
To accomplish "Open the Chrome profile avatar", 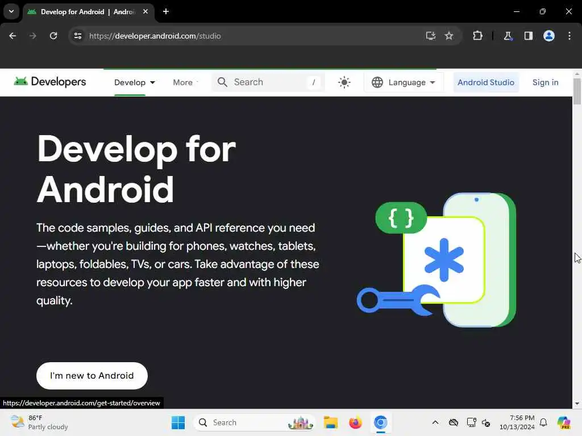I will (549, 36).
